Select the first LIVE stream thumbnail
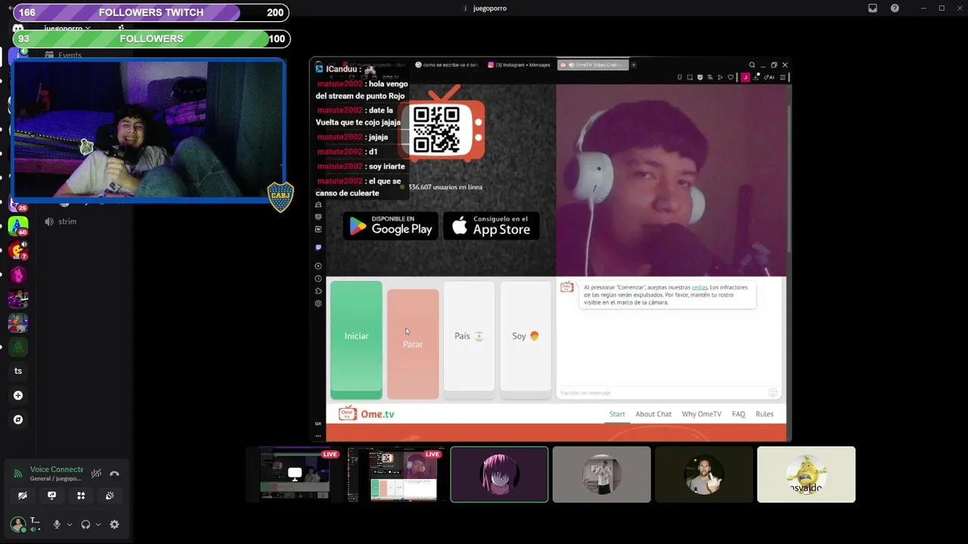Screen dimensions: 968x544 click(296, 474)
